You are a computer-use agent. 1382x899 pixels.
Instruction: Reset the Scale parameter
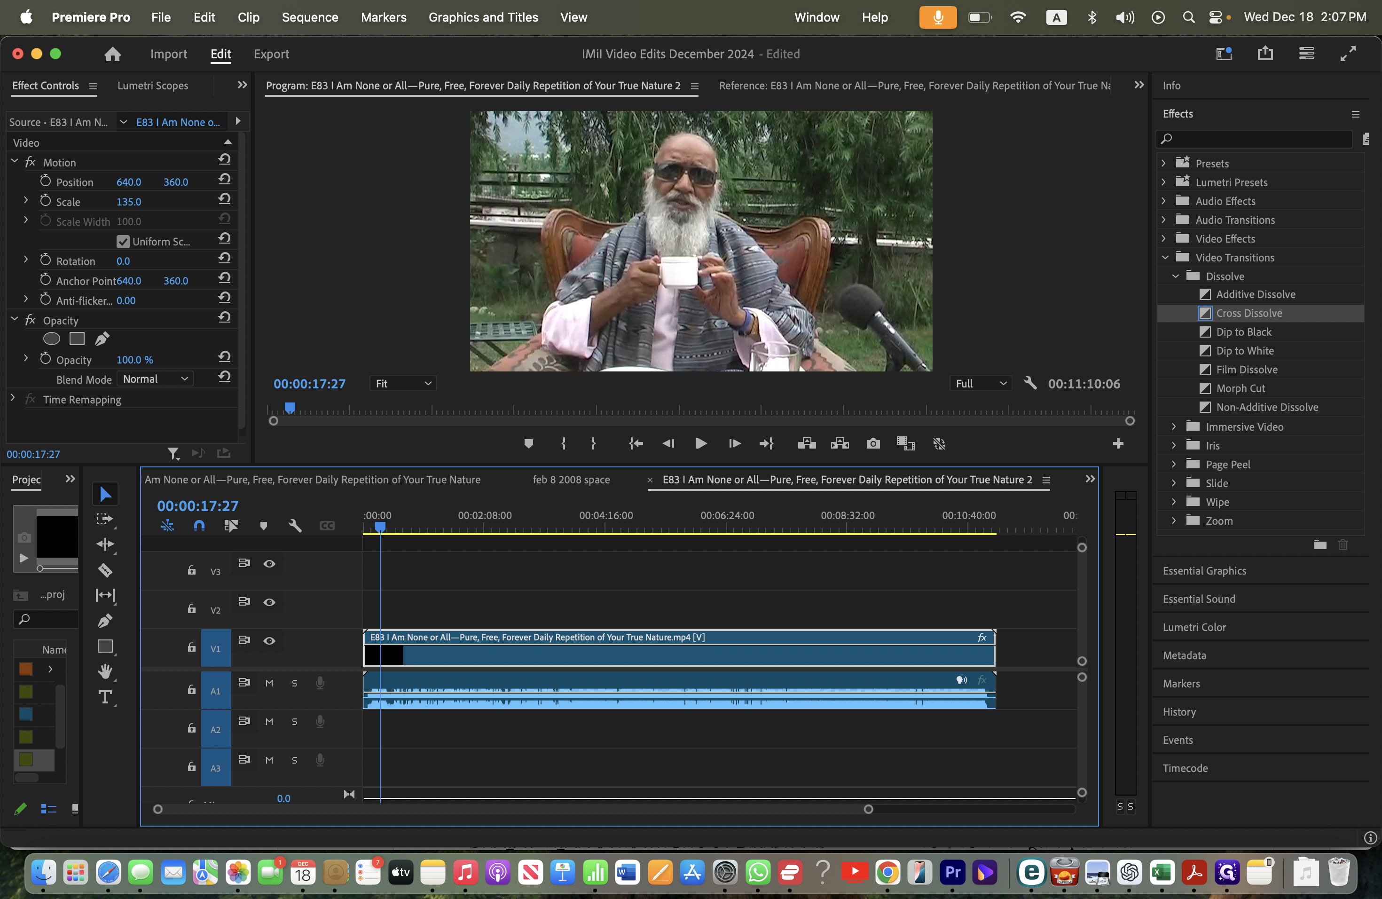[225, 199]
